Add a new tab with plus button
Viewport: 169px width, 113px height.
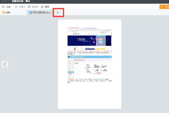click(58, 13)
